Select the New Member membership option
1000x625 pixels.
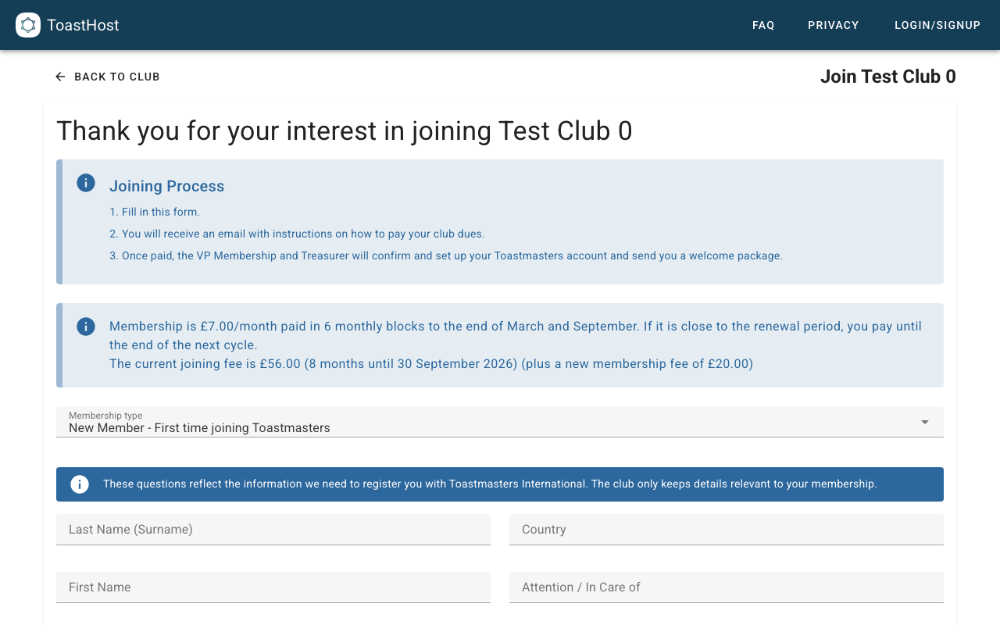[x=199, y=427]
